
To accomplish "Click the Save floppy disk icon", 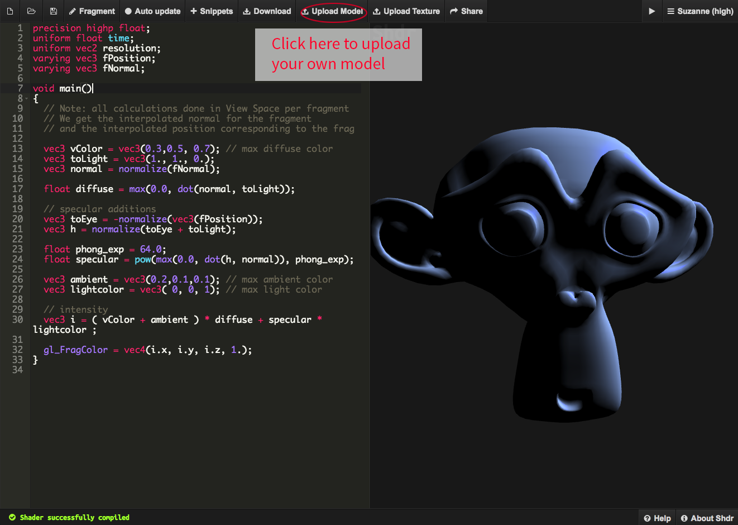I will [53, 11].
